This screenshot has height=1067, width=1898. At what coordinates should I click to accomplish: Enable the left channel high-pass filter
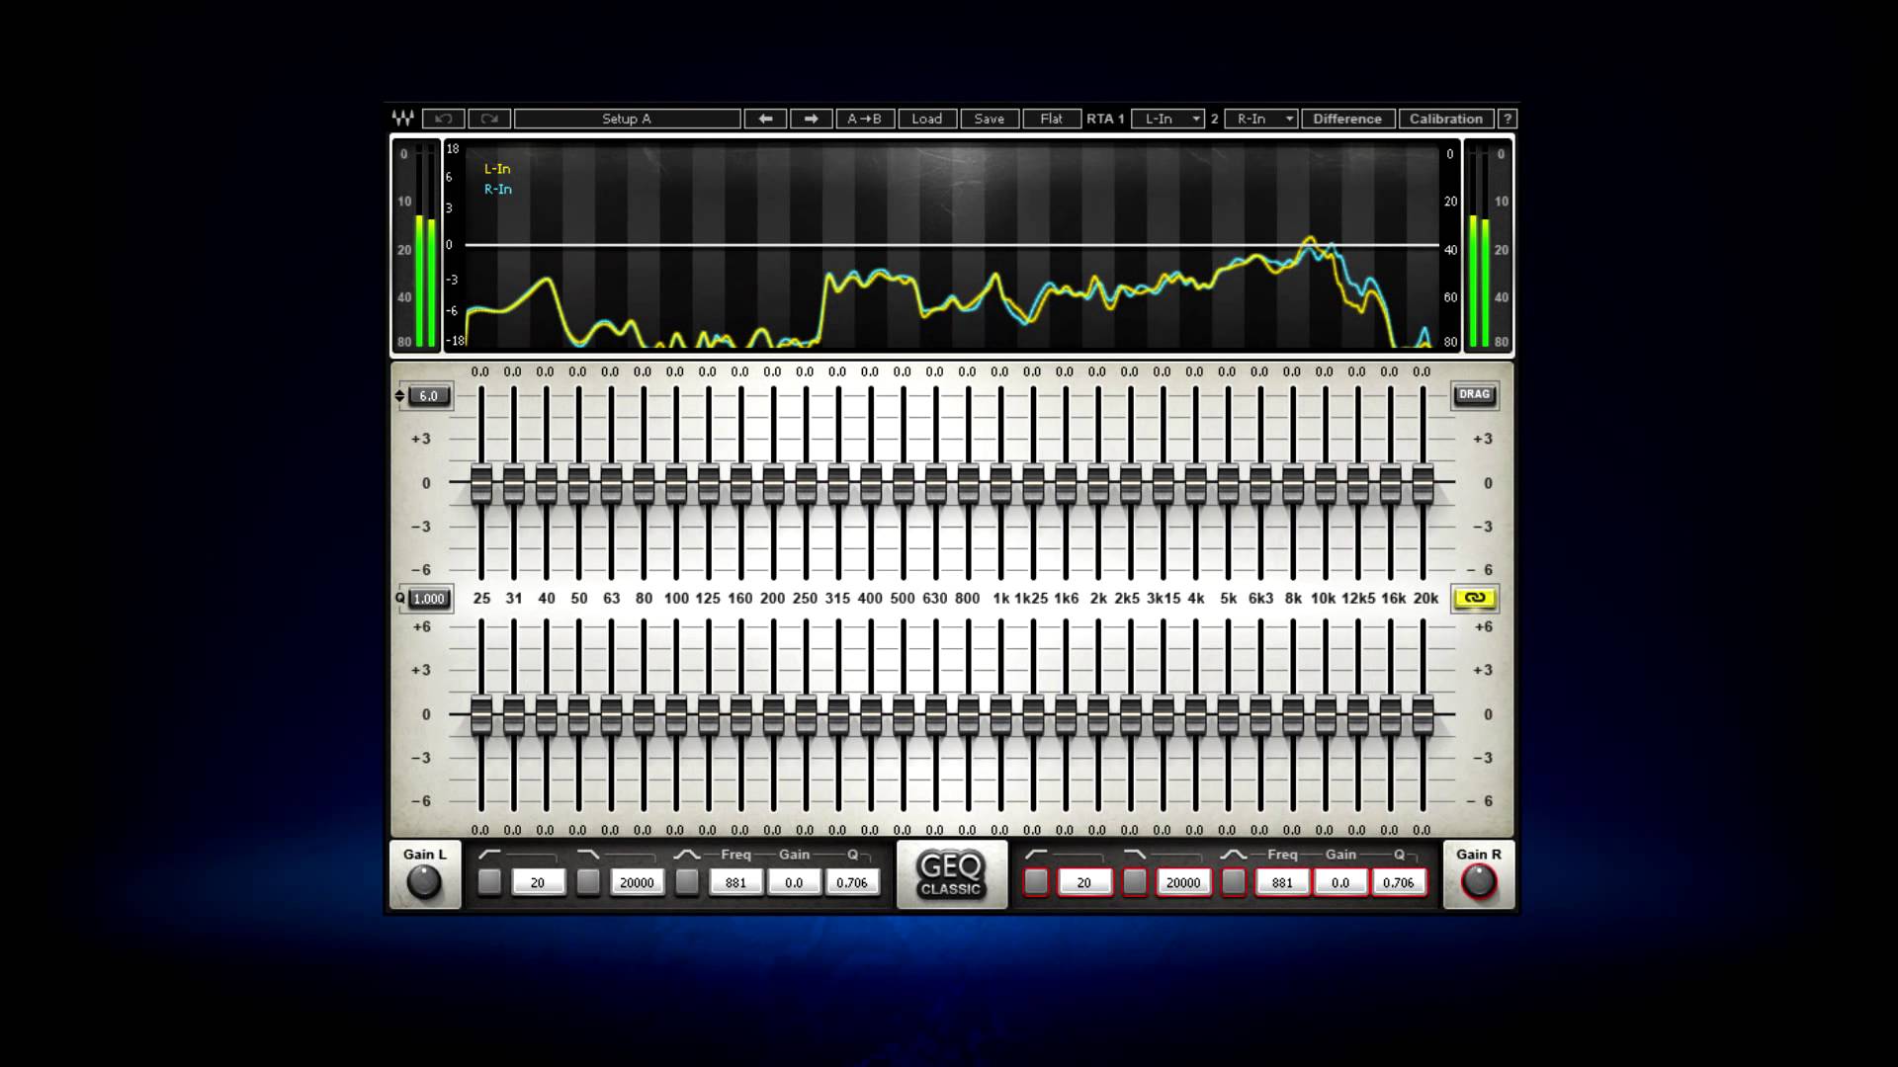click(x=489, y=882)
